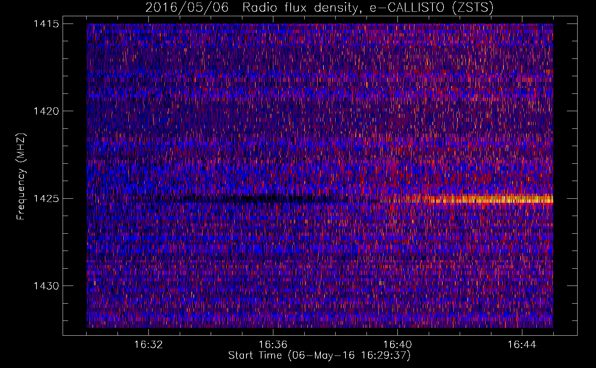Click the 16:44 time tick label
This screenshot has height=368, width=596.
pos(522,345)
